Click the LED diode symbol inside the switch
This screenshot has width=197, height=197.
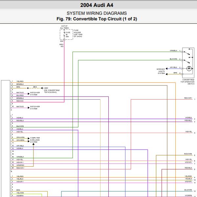pyautogui.click(x=189, y=69)
